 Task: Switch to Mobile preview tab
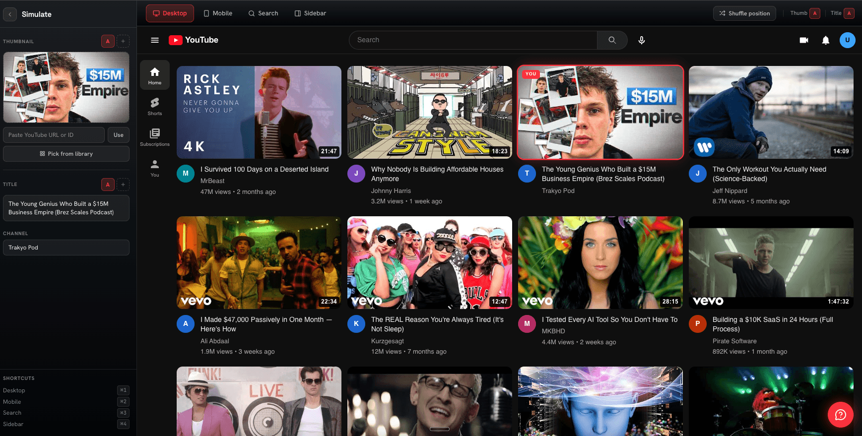218,13
